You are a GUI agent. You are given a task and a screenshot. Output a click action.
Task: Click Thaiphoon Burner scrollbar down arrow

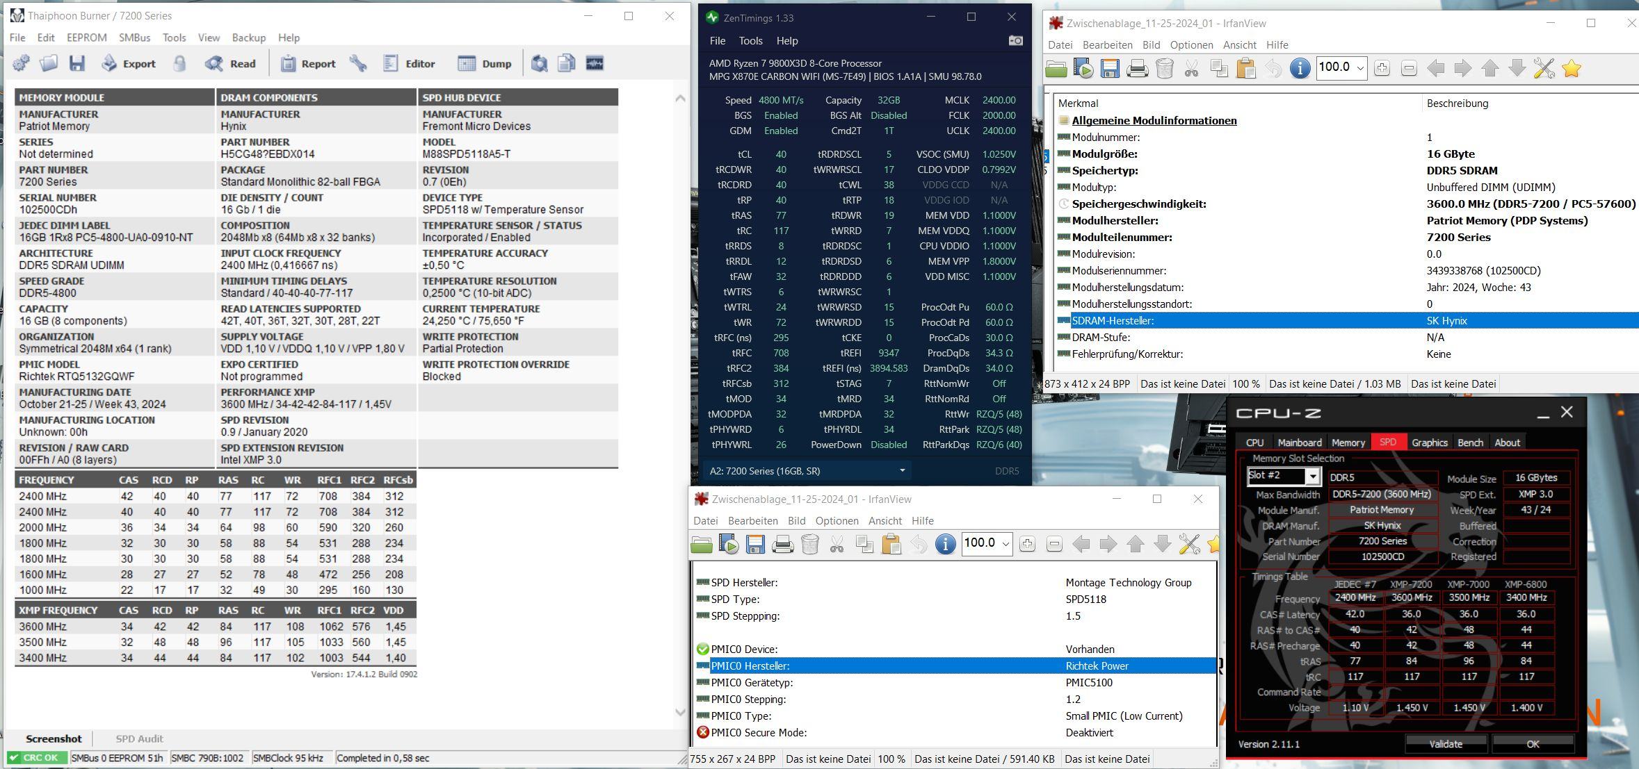(x=680, y=712)
